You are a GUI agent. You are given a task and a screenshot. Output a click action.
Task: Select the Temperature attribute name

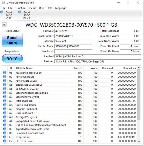(22, 137)
